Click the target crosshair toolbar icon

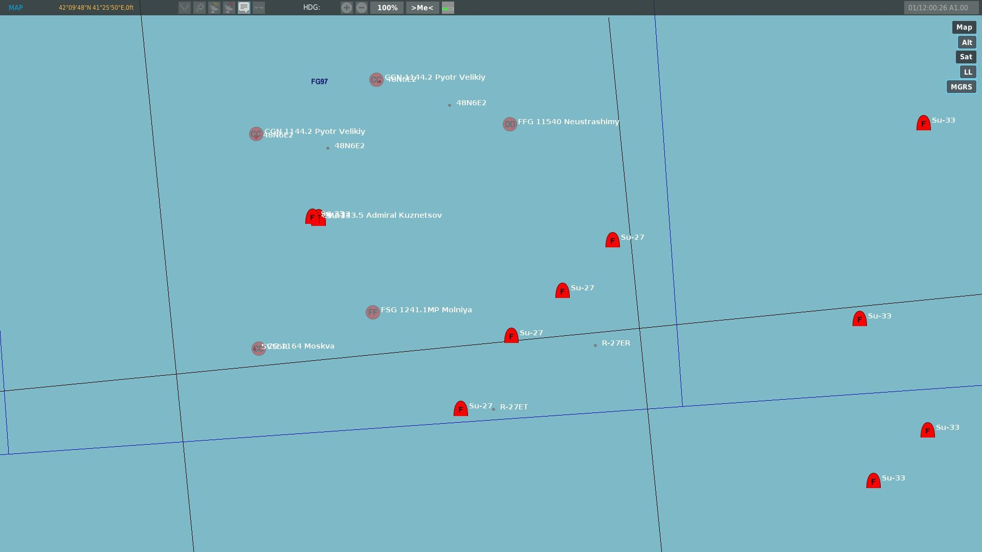[199, 8]
